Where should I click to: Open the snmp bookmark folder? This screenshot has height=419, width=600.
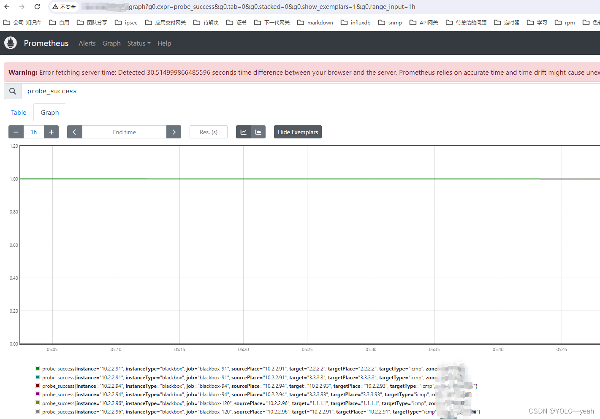click(390, 22)
